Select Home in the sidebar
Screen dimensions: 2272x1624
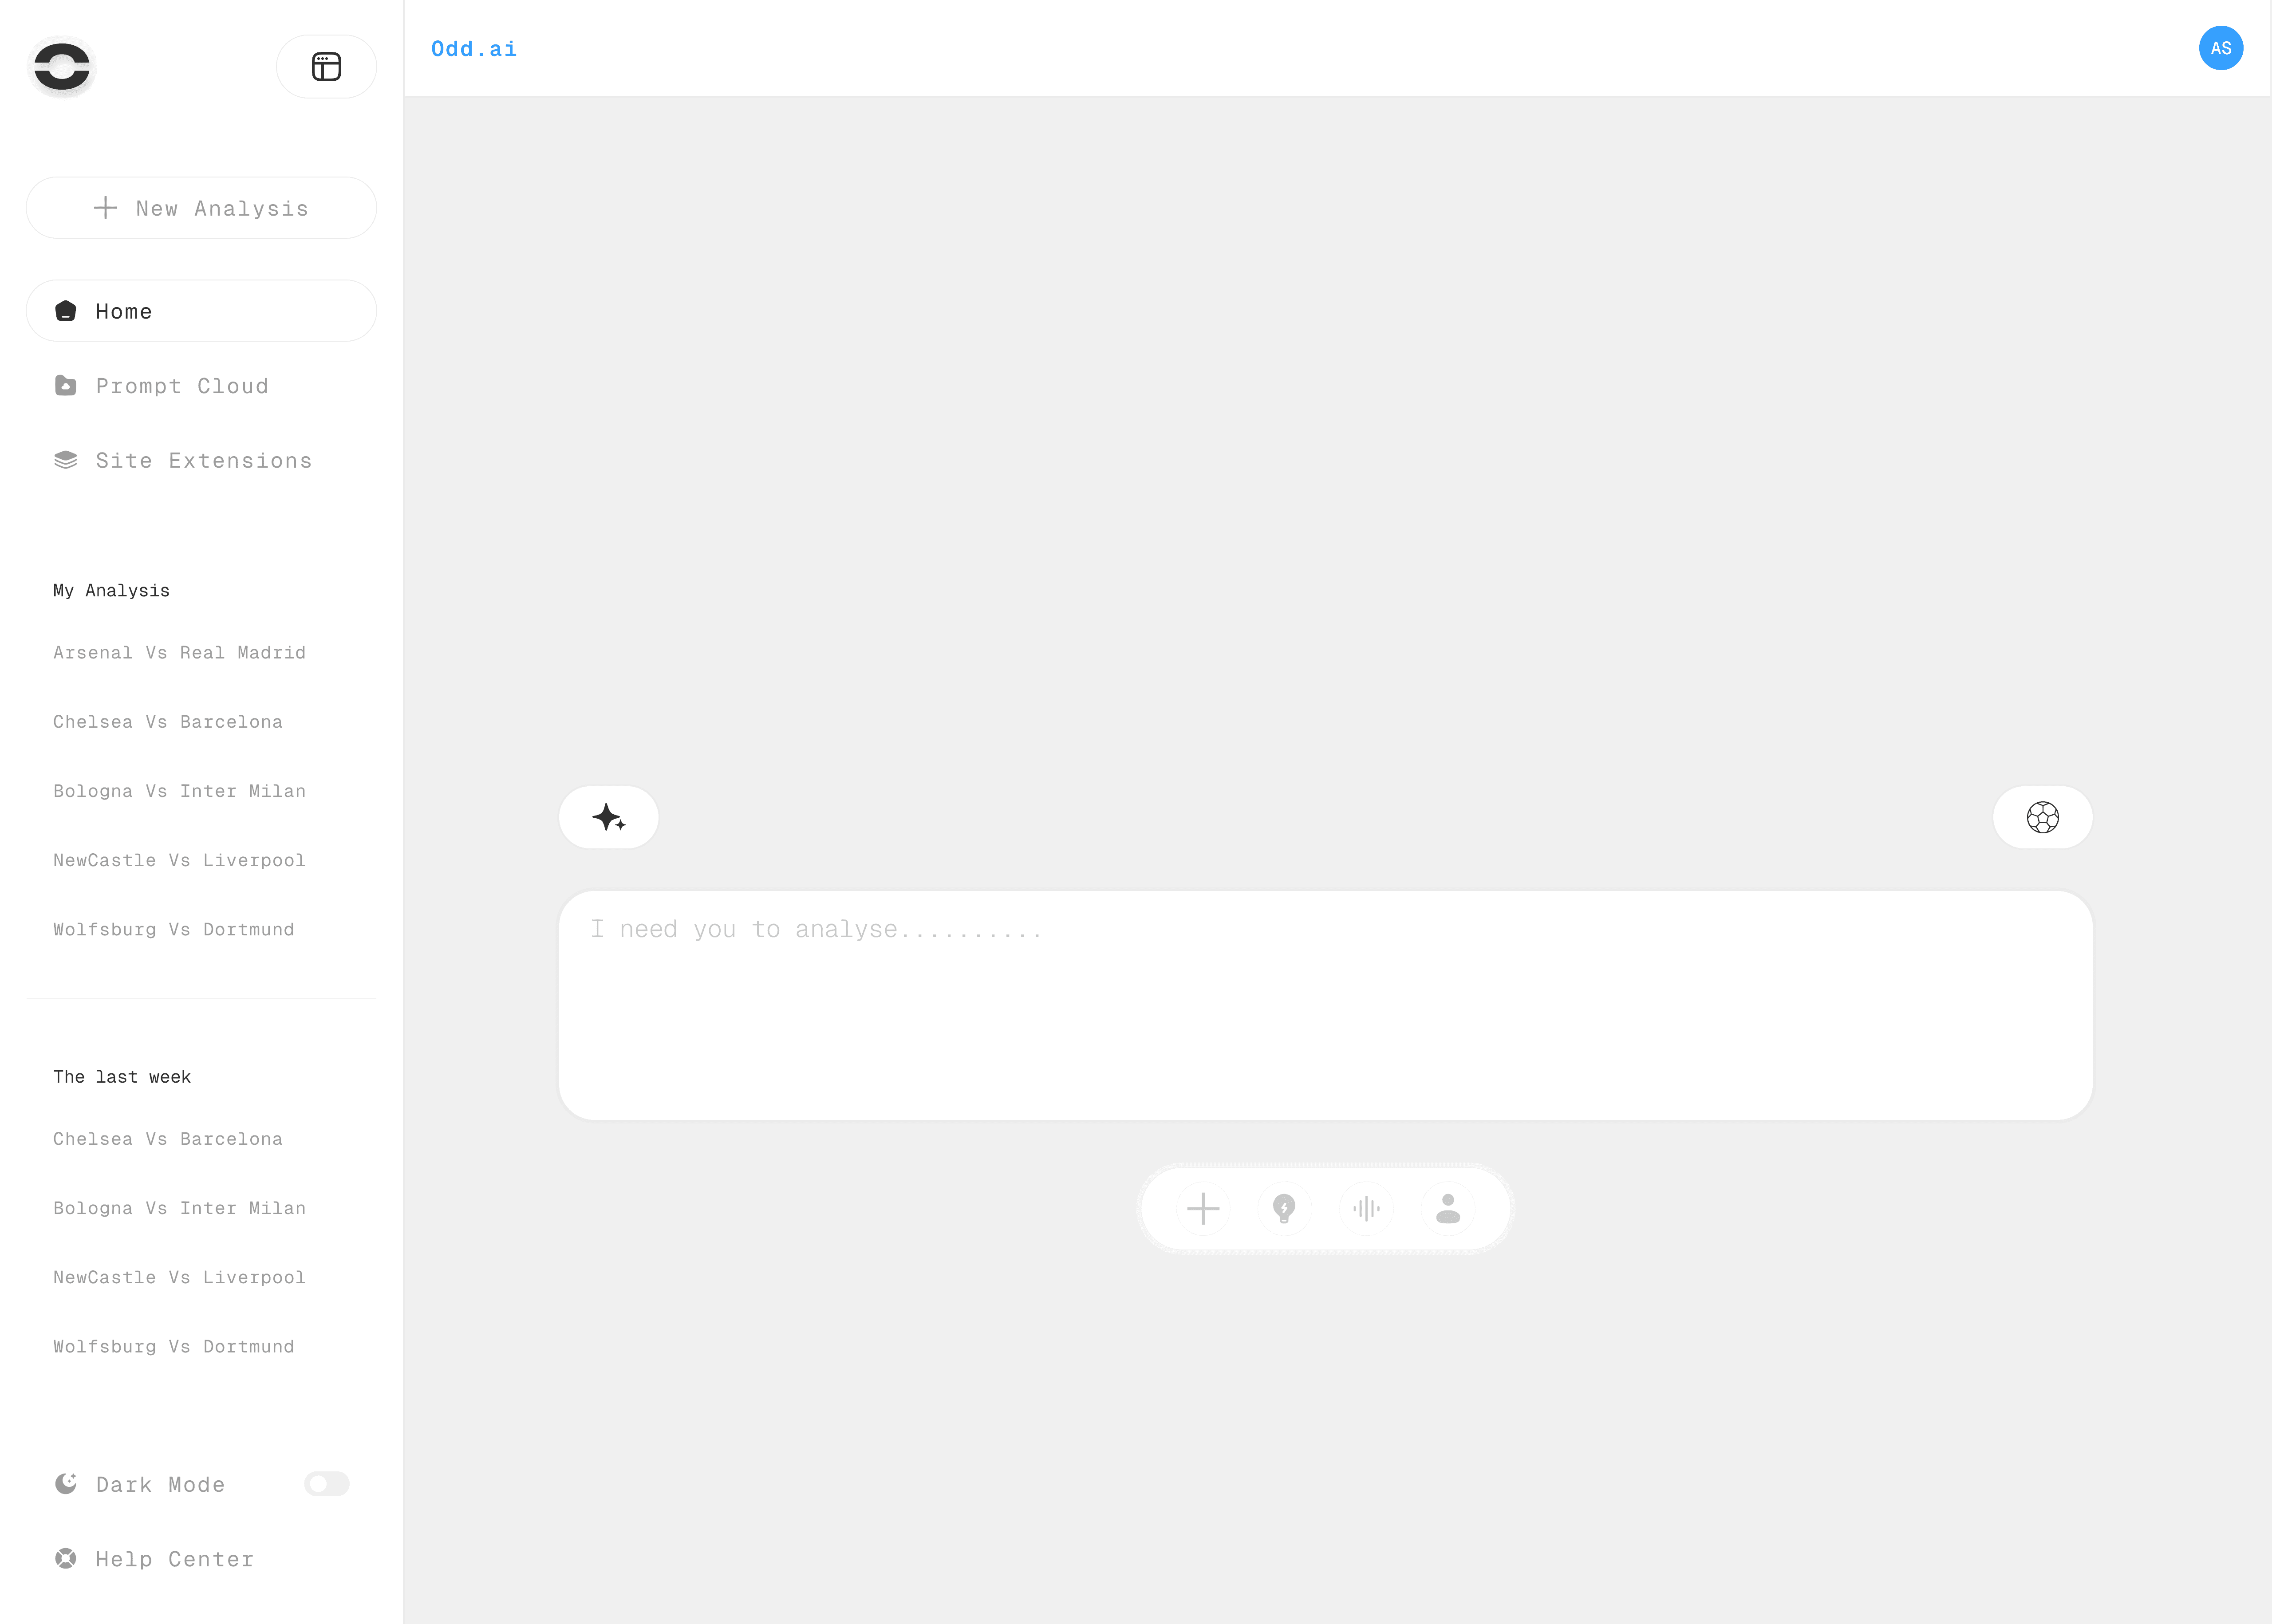coord(201,311)
